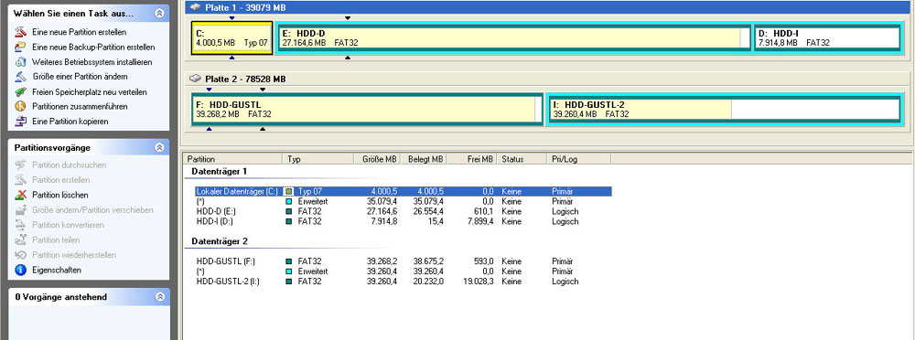Click the 'Status' column header

click(522, 159)
